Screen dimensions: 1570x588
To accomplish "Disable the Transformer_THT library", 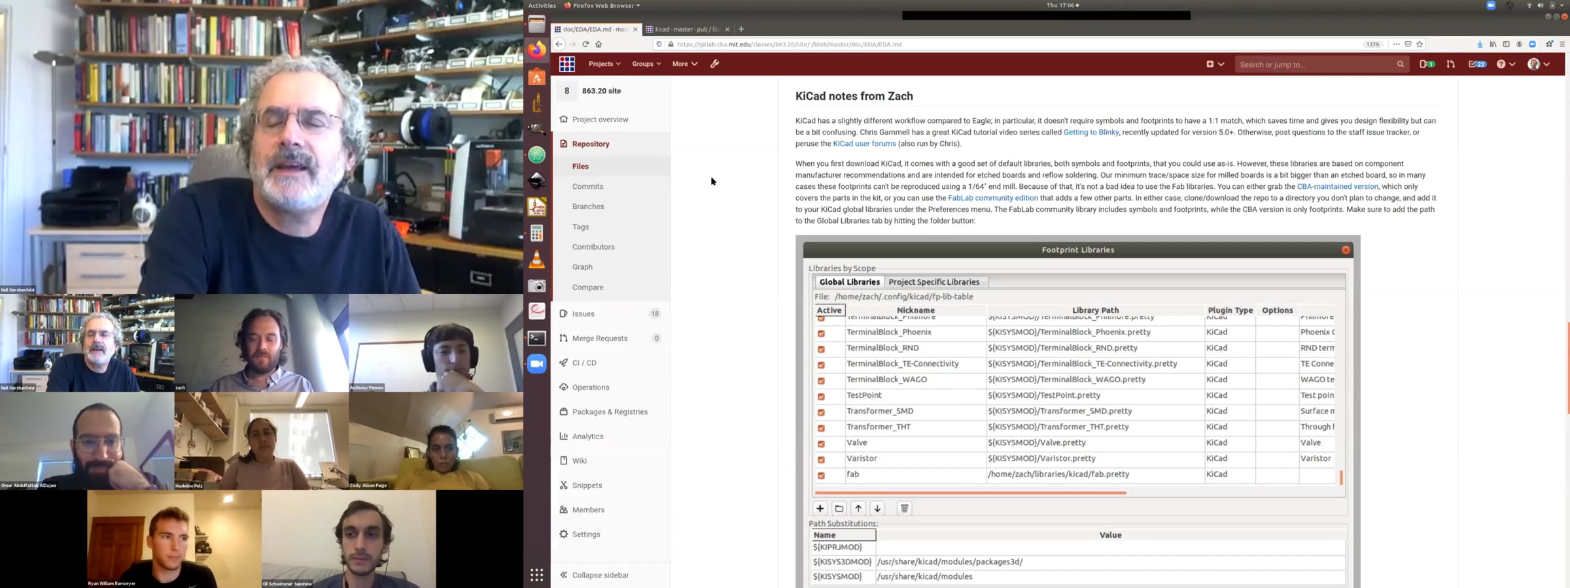I will 821,428.
